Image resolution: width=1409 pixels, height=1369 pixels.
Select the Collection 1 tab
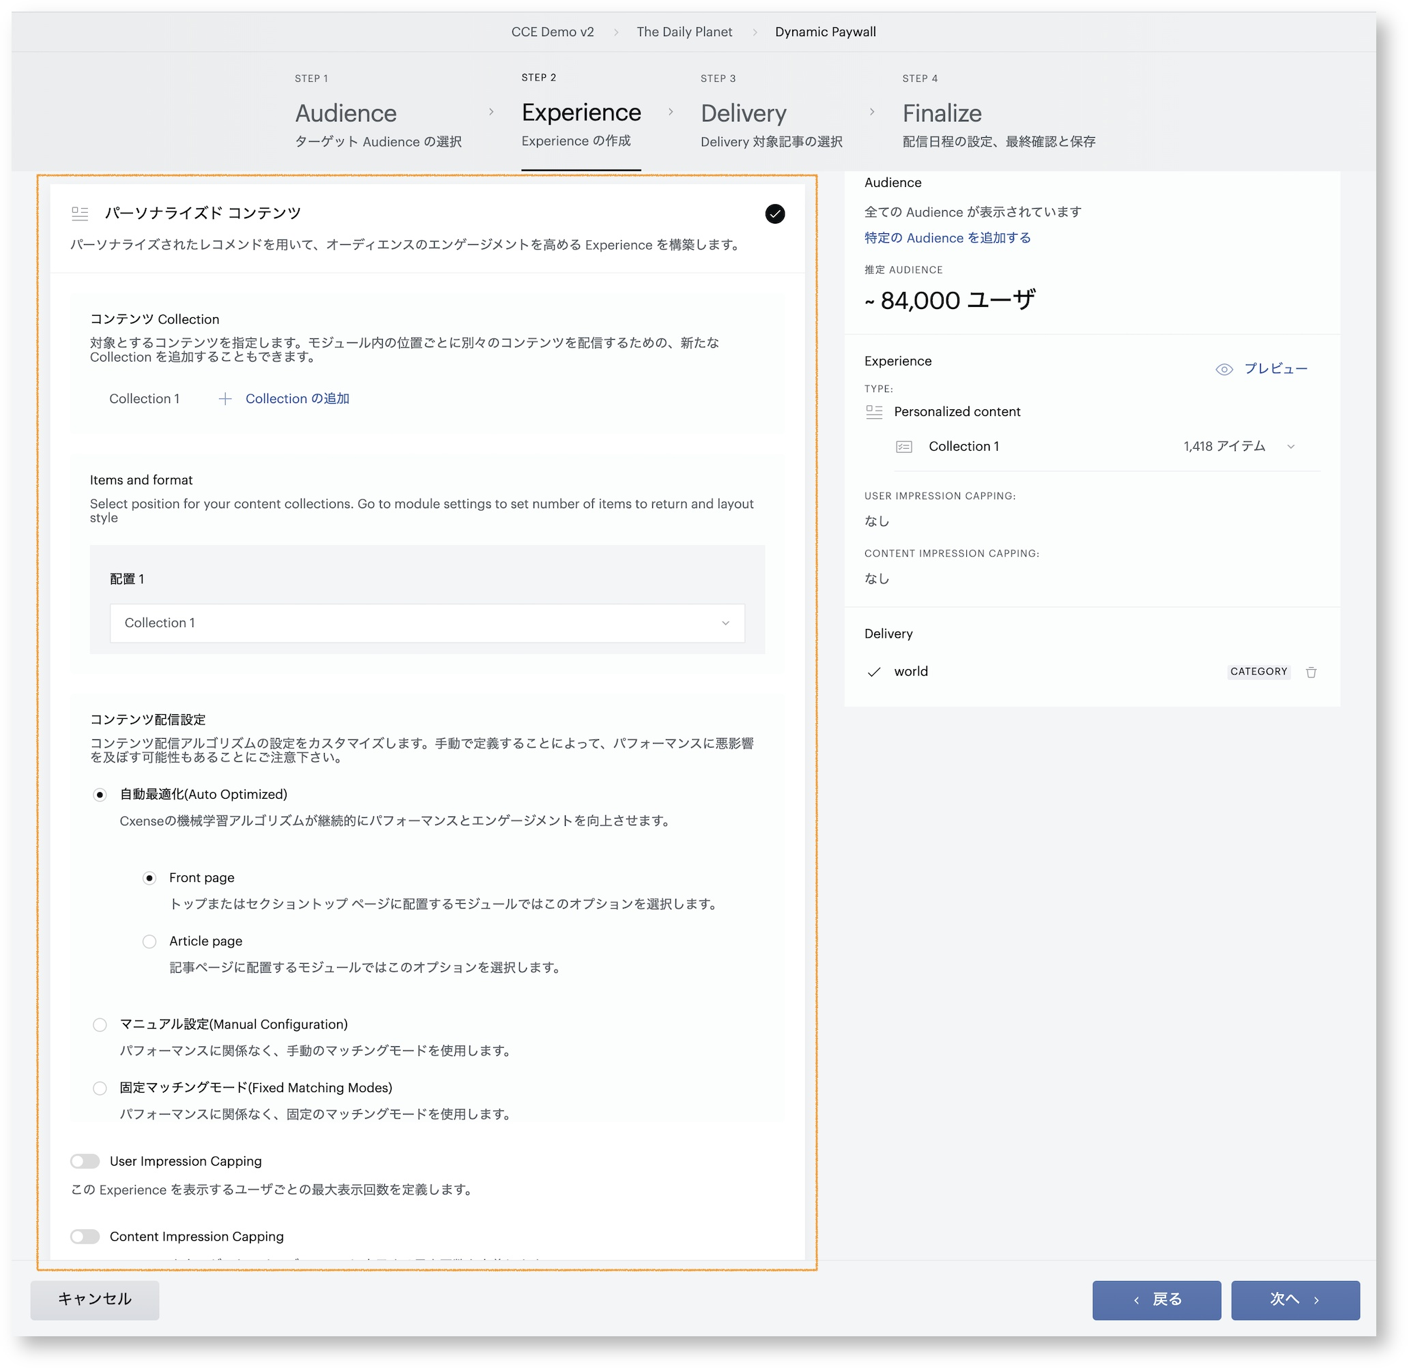(145, 399)
